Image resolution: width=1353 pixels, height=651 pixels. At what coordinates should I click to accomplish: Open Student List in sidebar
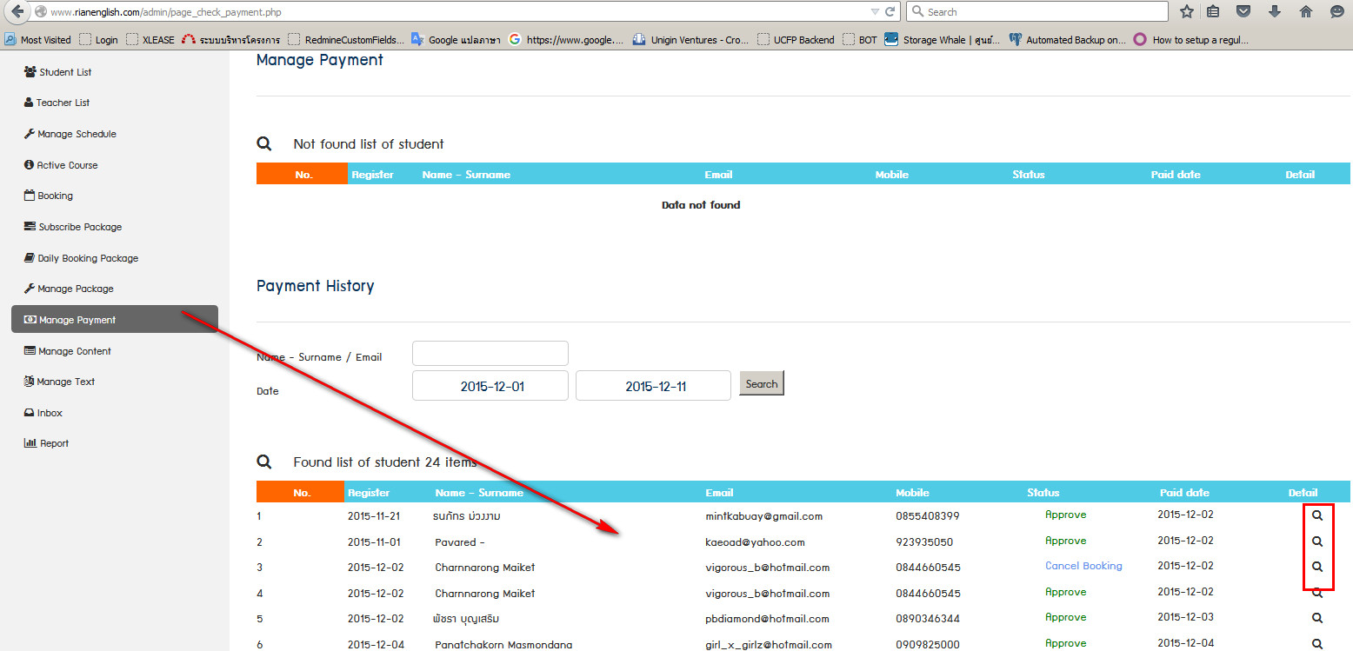[x=65, y=72]
